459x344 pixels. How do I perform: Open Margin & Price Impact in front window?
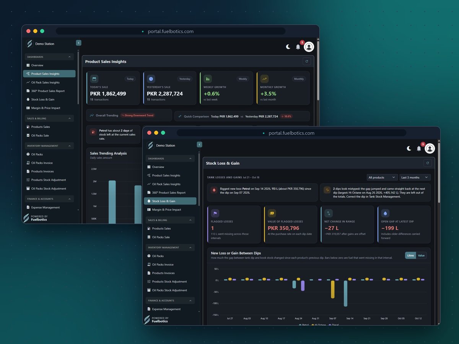click(170, 209)
